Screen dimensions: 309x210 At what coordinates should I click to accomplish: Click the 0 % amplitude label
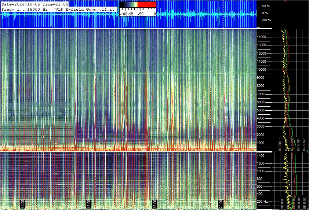click(x=265, y=13)
